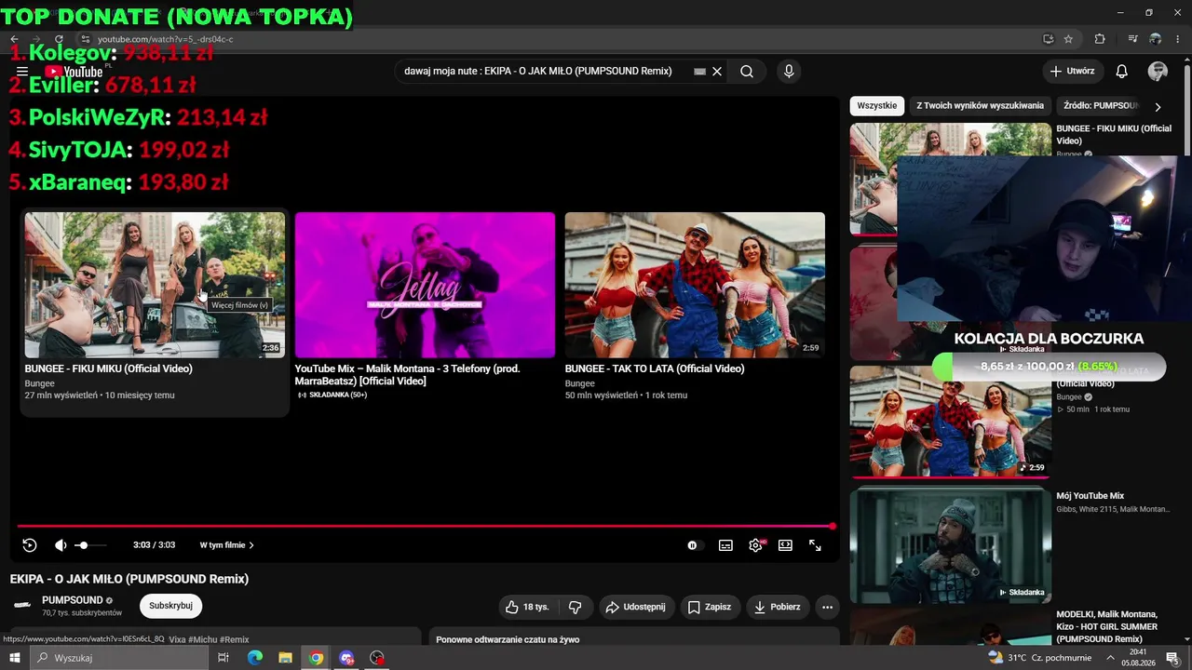This screenshot has height=670, width=1192.
Task: Go to the YouTube home logo
Action: 74,72
